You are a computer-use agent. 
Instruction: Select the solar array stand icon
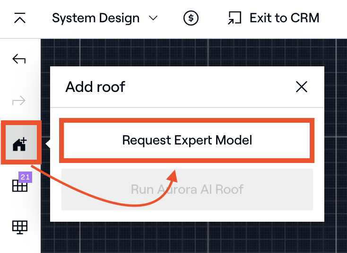point(20,227)
